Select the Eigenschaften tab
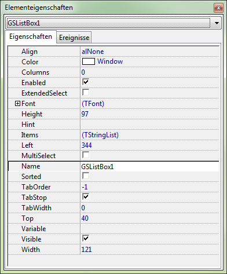Screen dimensions: 227x274 click(x=31, y=36)
